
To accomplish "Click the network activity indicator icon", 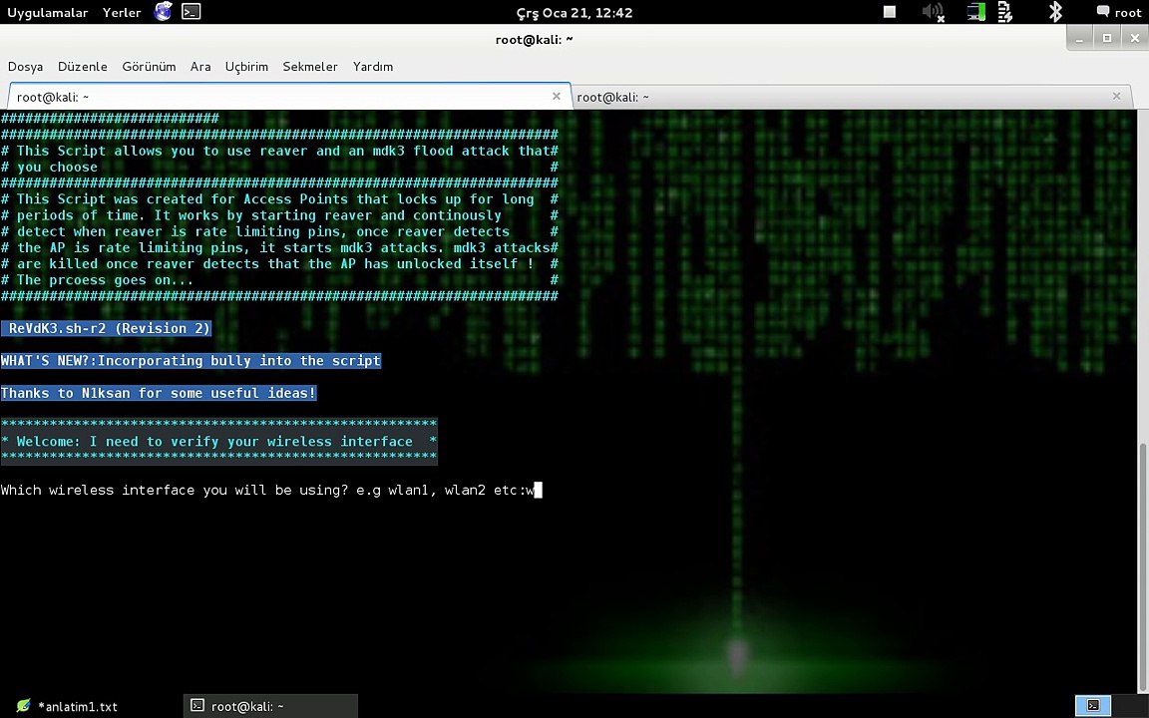I will [1005, 12].
